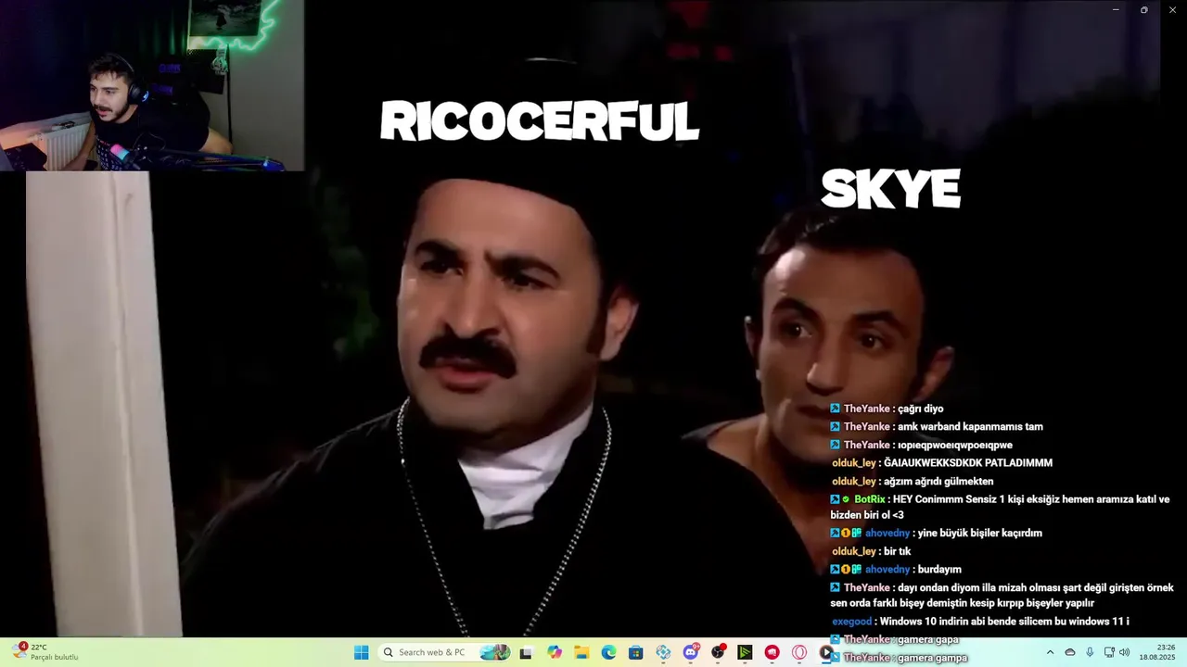Click the streamer webcam overlay
Screen dimensions: 1187x667
[152, 85]
